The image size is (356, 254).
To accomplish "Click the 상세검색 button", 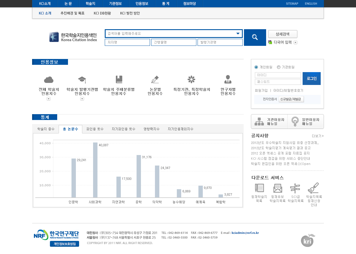I will coord(283,34).
